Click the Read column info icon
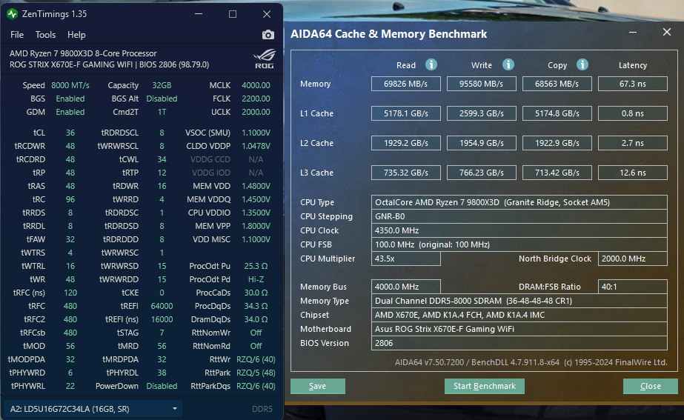 (x=431, y=65)
